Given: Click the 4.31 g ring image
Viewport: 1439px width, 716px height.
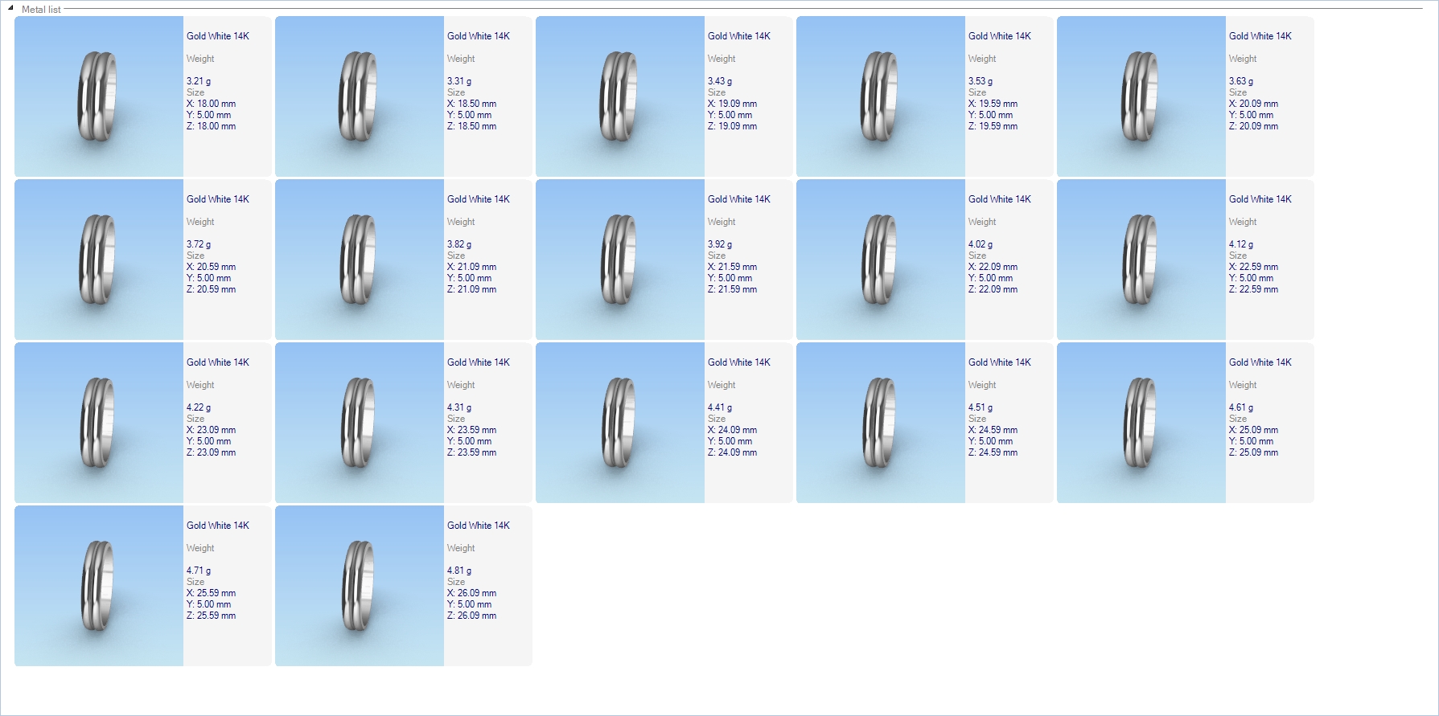Looking at the screenshot, I should tap(360, 423).
